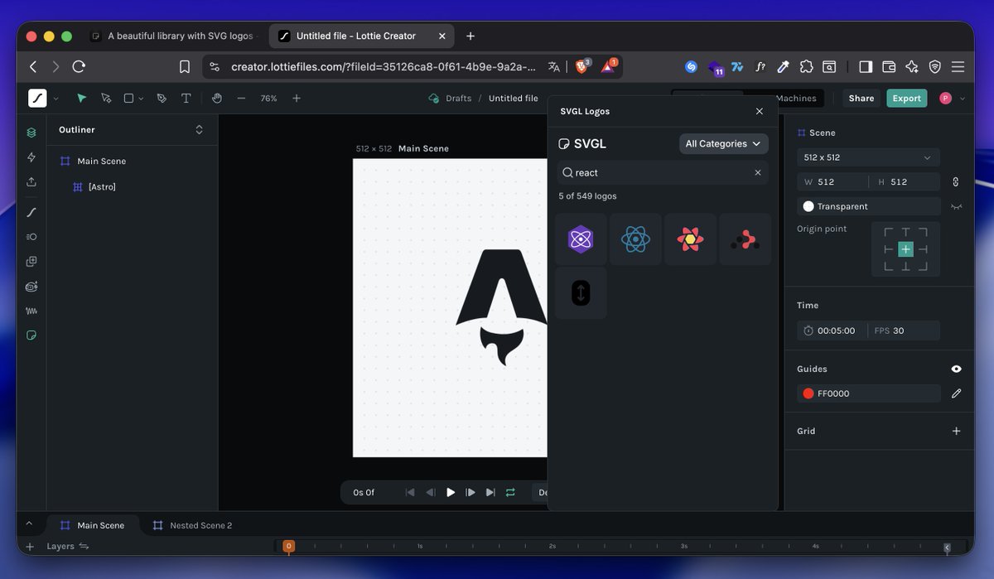Click the link dimensions constraint icon
This screenshot has height=579, width=994.
click(x=956, y=181)
